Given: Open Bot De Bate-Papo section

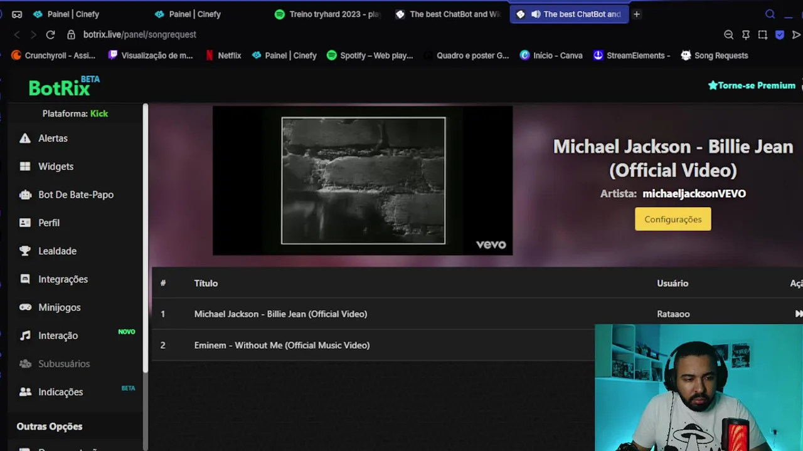Looking at the screenshot, I should point(76,195).
